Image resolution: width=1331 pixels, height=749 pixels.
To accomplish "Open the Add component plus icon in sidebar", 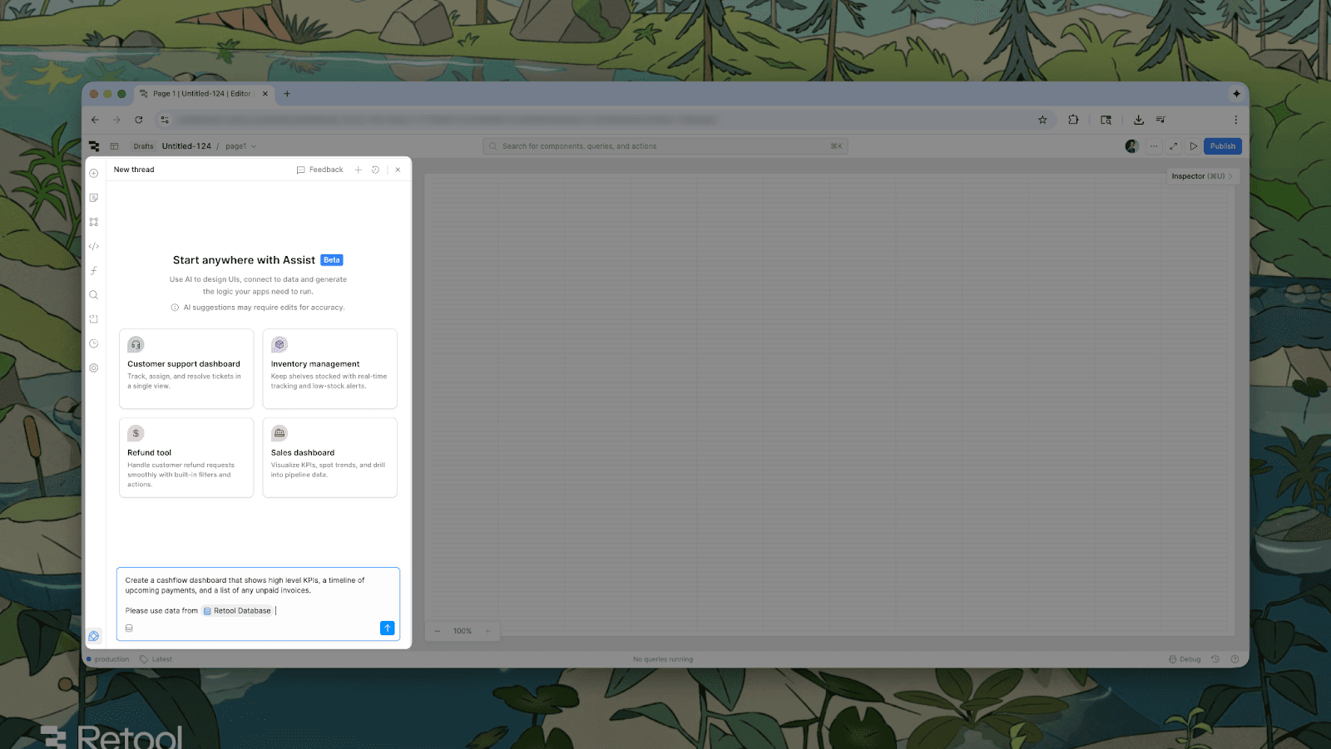I will (x=94, y=174).
